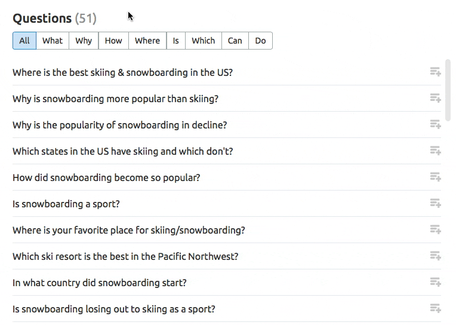Select the All filter tab

24,41
